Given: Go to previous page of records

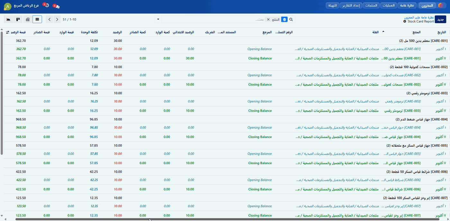Looking at the screenshot, I should pos(50,19).
